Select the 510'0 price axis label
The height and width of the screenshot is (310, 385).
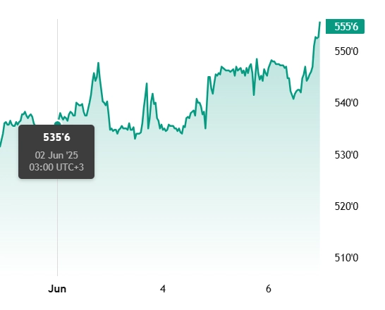click(346, 258)
